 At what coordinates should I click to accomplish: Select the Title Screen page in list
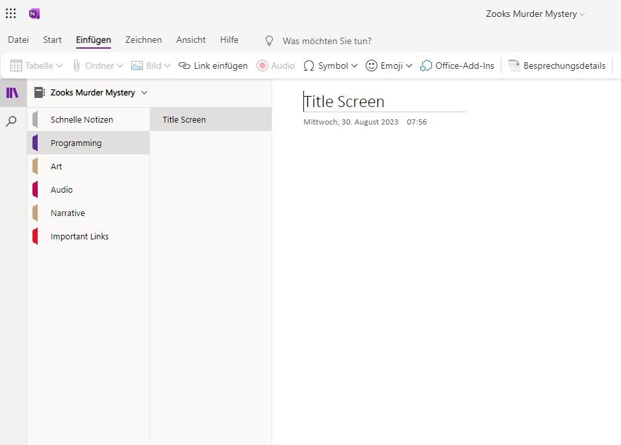click(210, 119)
